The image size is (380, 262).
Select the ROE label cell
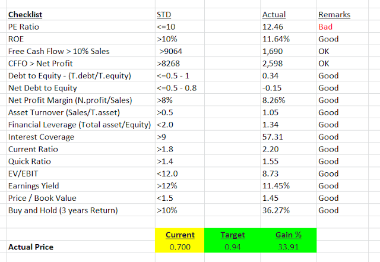[81, 39]
